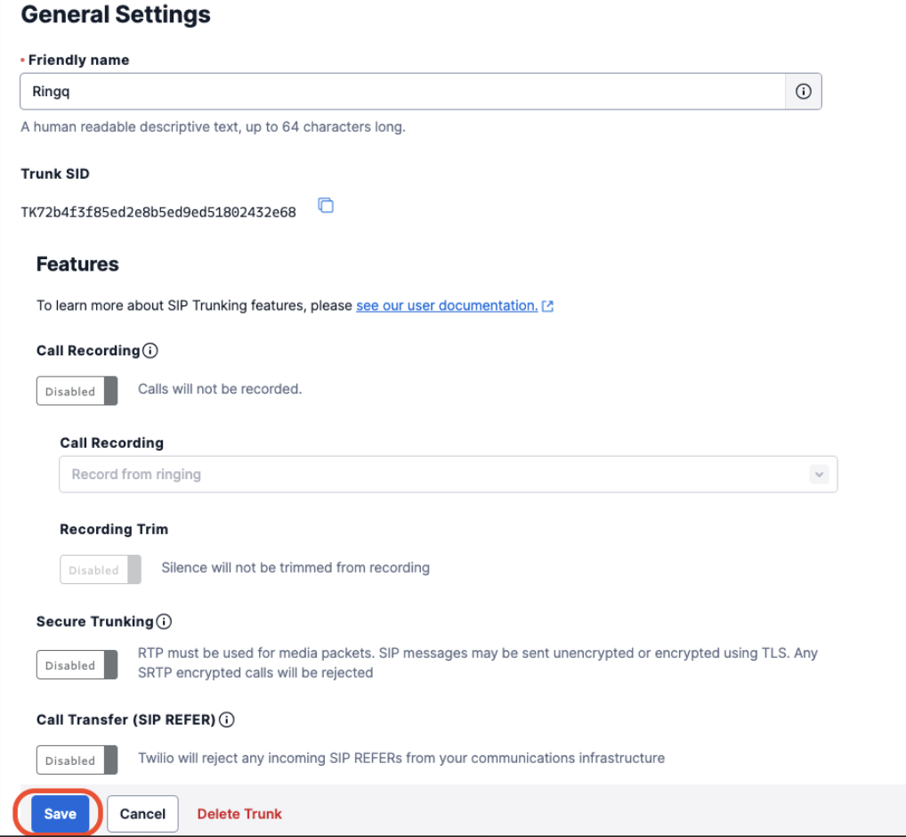
Task: Enable the Call Recording toggle
Action: pyautogui.click(x=77, y=390)
